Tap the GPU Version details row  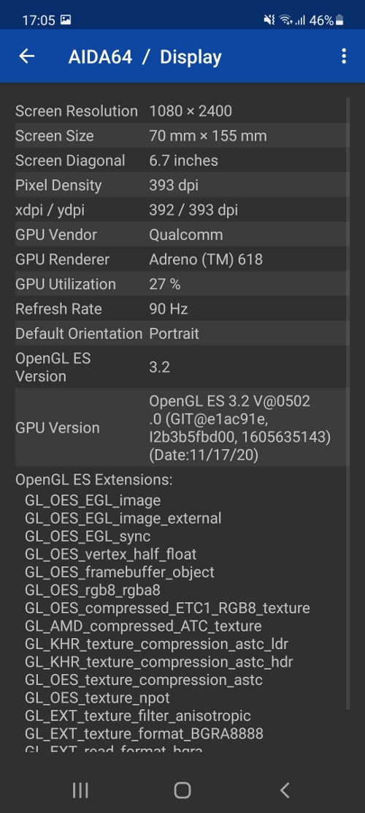[x=180, y=428]
